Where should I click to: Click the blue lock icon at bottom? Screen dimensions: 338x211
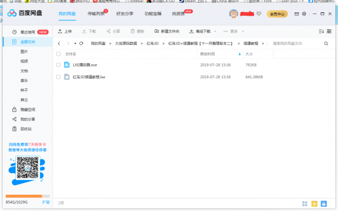[324, 204]
